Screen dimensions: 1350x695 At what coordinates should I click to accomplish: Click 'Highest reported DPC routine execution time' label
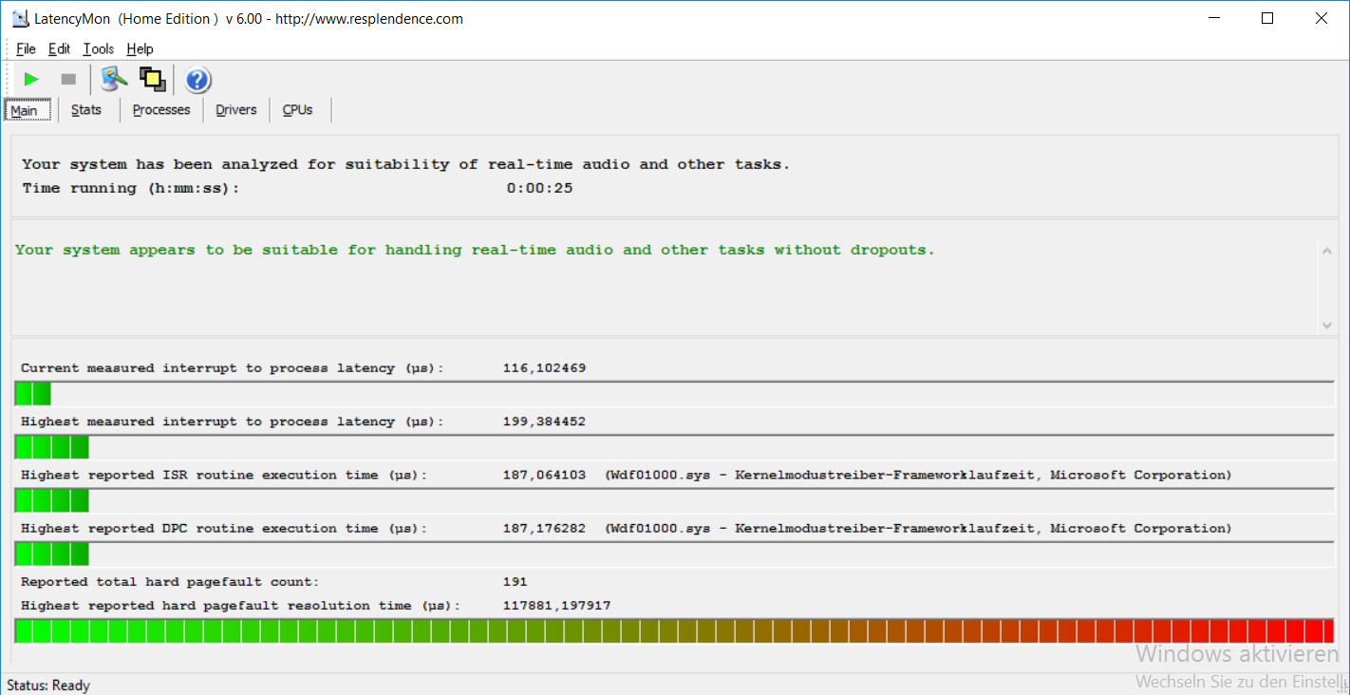click(224, 528)
